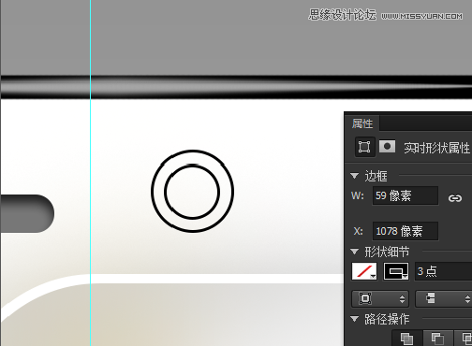Collapse the 边框 section
472x346 pixels.
354,176
